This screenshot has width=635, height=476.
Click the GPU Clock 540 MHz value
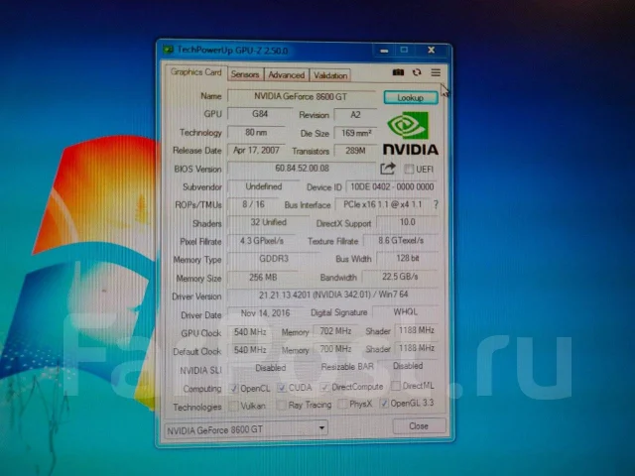pos(250,332)
